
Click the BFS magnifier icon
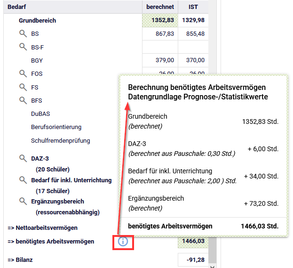[23, 100]
